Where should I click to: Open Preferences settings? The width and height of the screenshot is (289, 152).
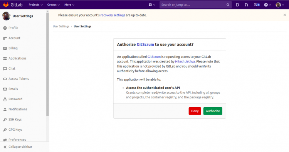17,140
